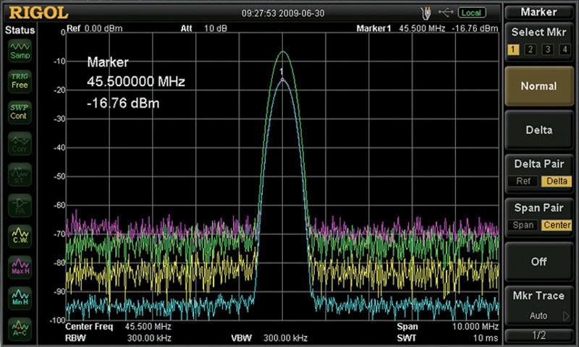The height and width of the screenshot is (347, 579).
Task: Click the Center Freq 45.500 MHz value
Action: pyautogui.click(x=148, y=326)
